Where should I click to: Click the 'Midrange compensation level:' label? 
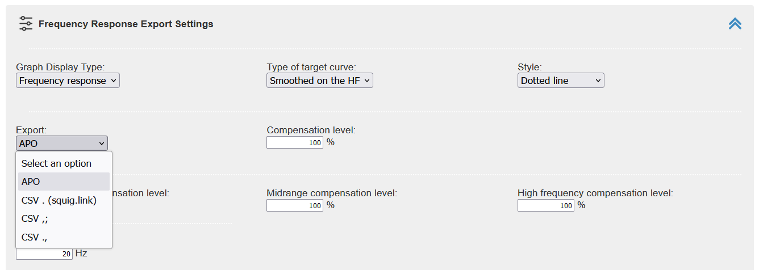tap(332, 193)
